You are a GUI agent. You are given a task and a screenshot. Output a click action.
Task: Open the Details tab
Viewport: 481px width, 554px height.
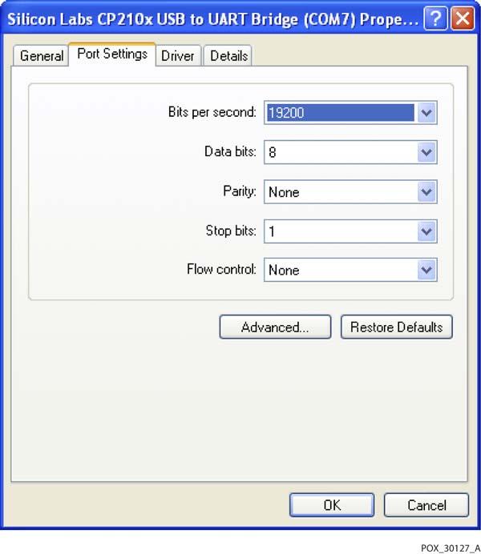[228, 56]
